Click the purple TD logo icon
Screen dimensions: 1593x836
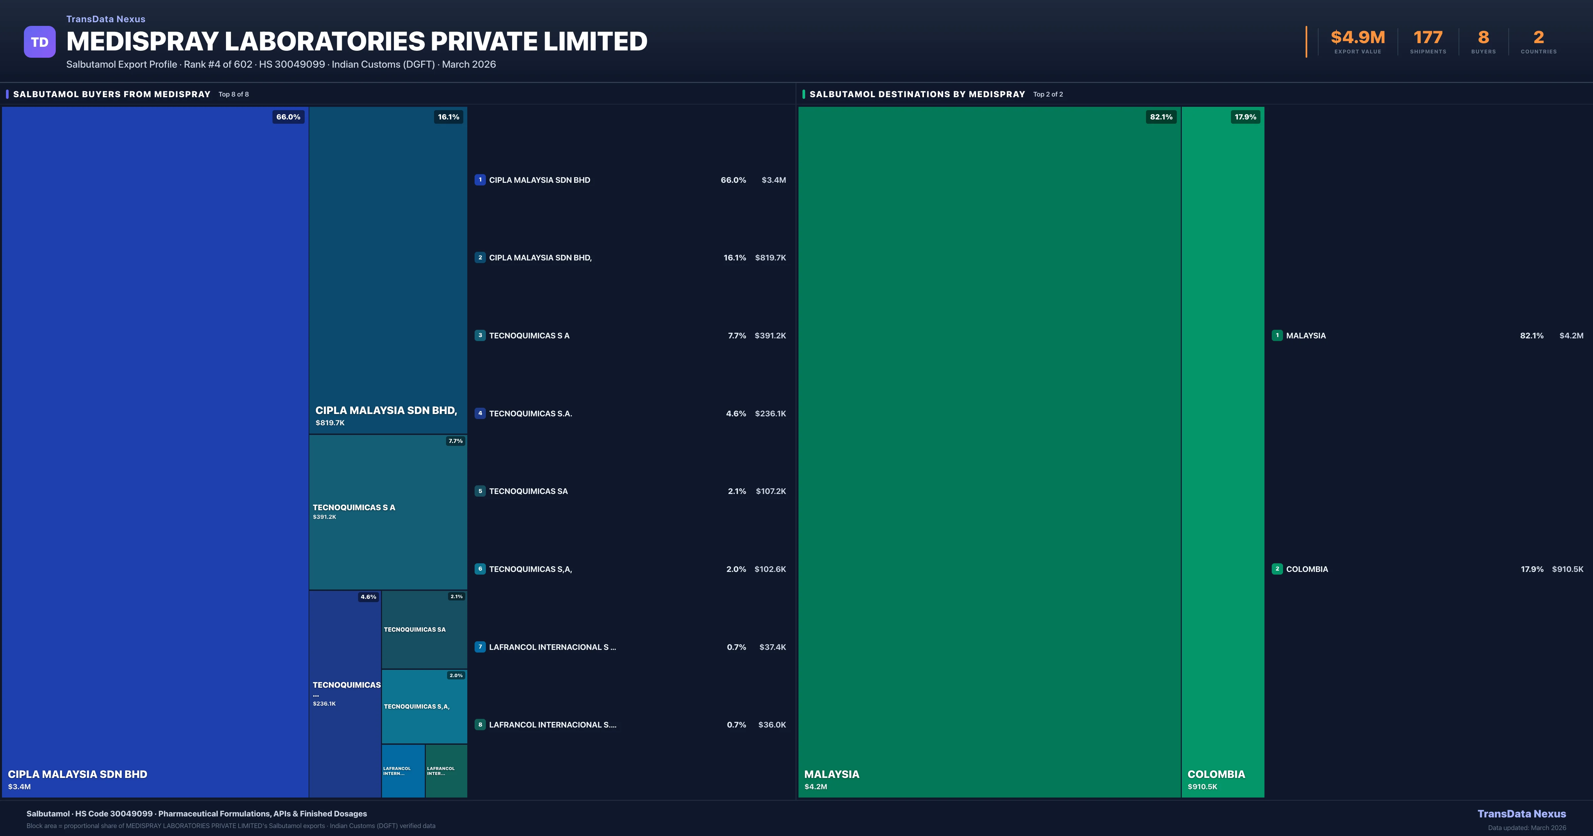(39, 42)
